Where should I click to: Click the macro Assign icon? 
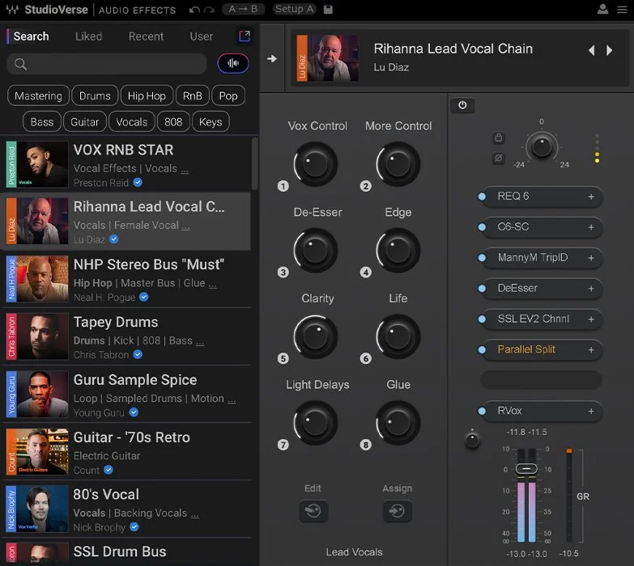pyautogui.click(x=397, y=511)
